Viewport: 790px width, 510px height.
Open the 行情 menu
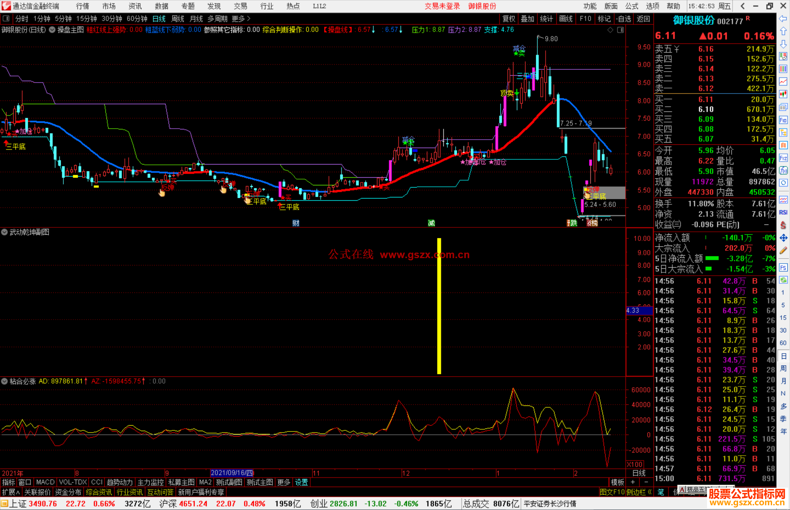point(83,6)
